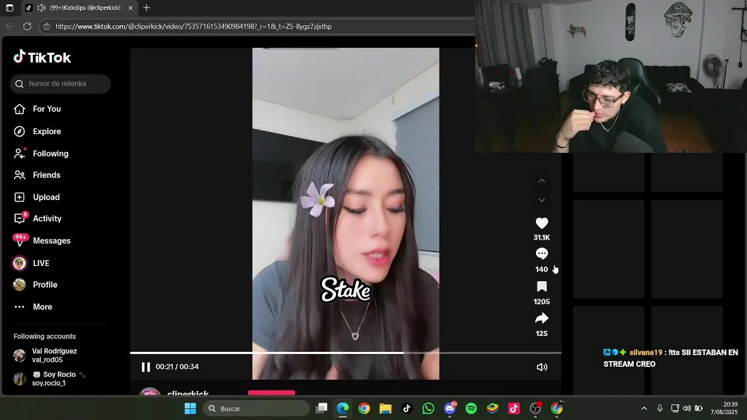The width and height of the screenshot is (747, 420).
Task: Open BlueStacks from taskbar
Action: pos(493,408)
